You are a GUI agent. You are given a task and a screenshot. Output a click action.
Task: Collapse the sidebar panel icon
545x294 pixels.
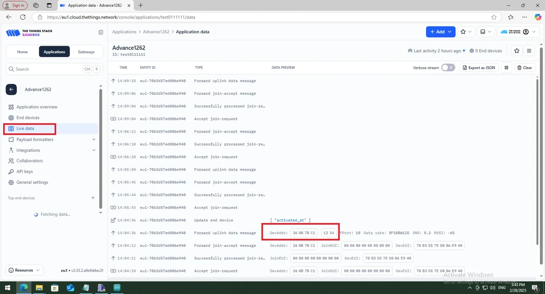tap(101, 32)
